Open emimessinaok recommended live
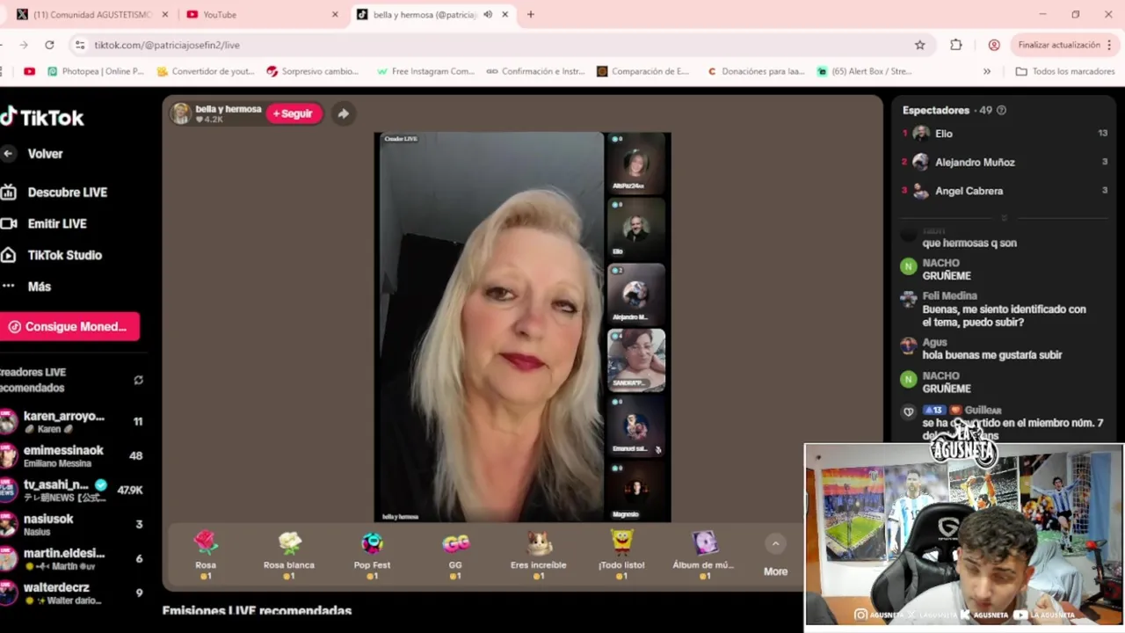Viewport: 1125px width, 633px height. (70, 455)
